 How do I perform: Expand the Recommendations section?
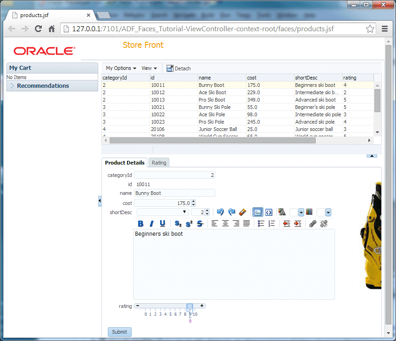[12, 86]
